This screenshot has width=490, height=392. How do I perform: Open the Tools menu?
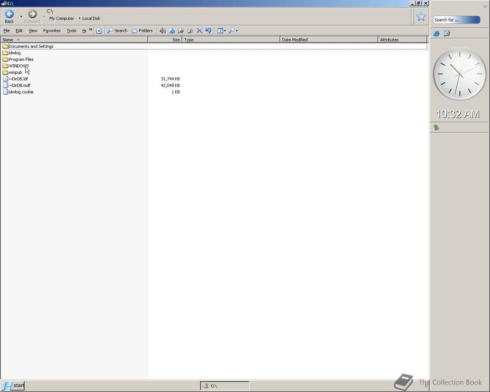tap(72, 31)
